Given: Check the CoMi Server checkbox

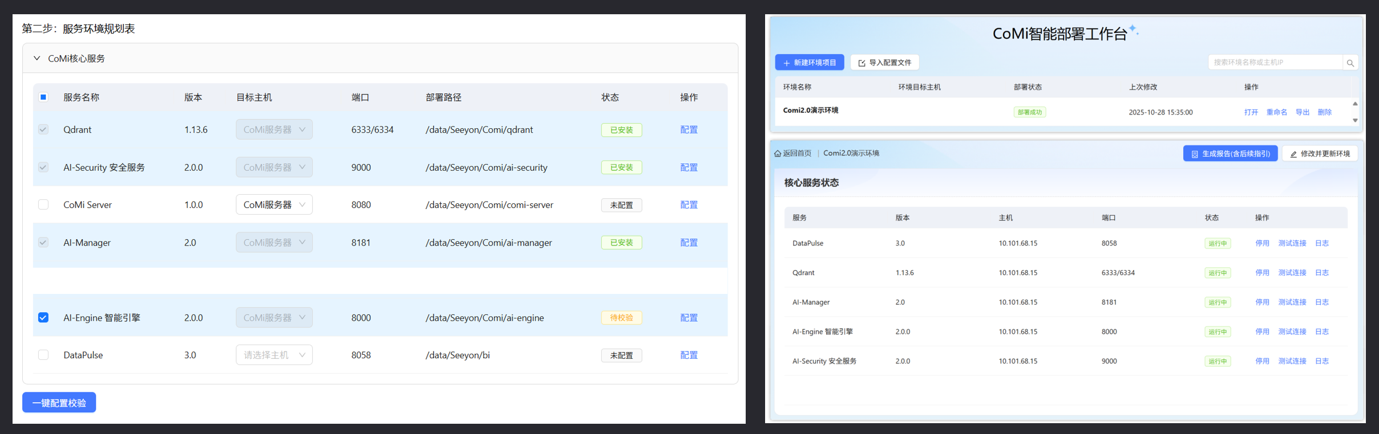Looking at the screenshot, I should click(x=43, y=204).
